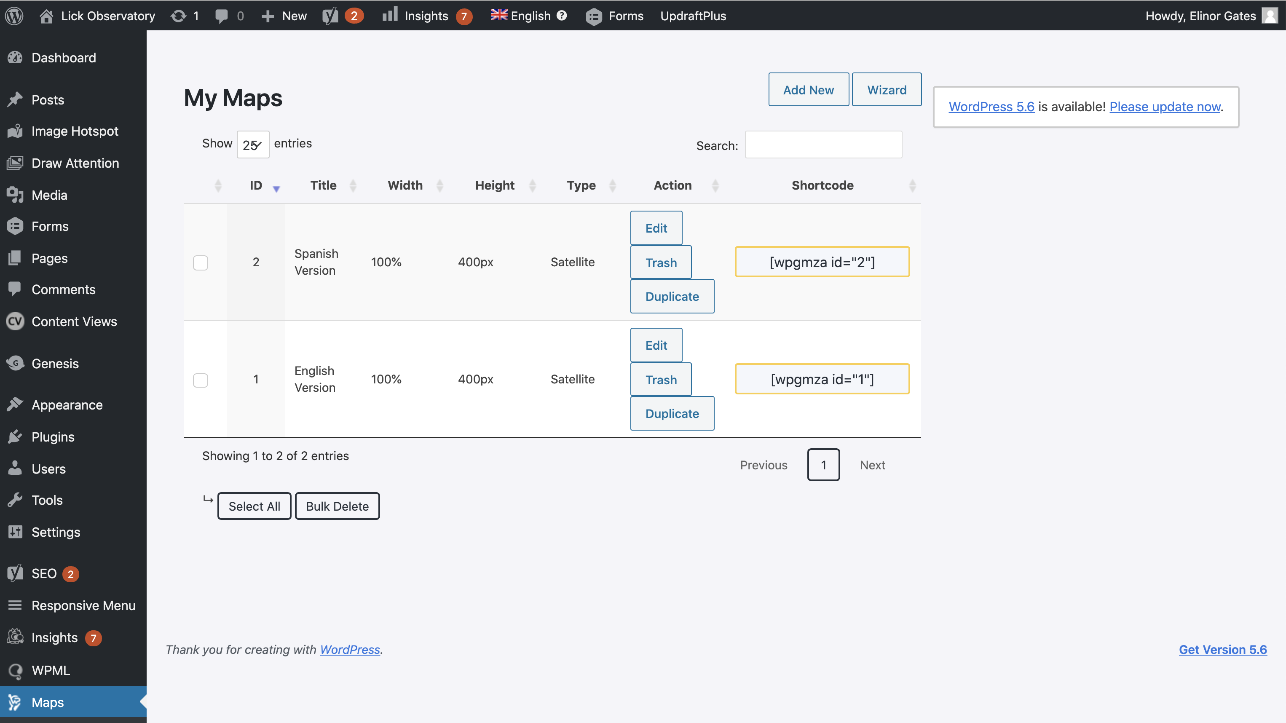Click the language help question mark icon
Image resolution: width=1286 pixels, height=723 pixels.
(x=562, y=16)
